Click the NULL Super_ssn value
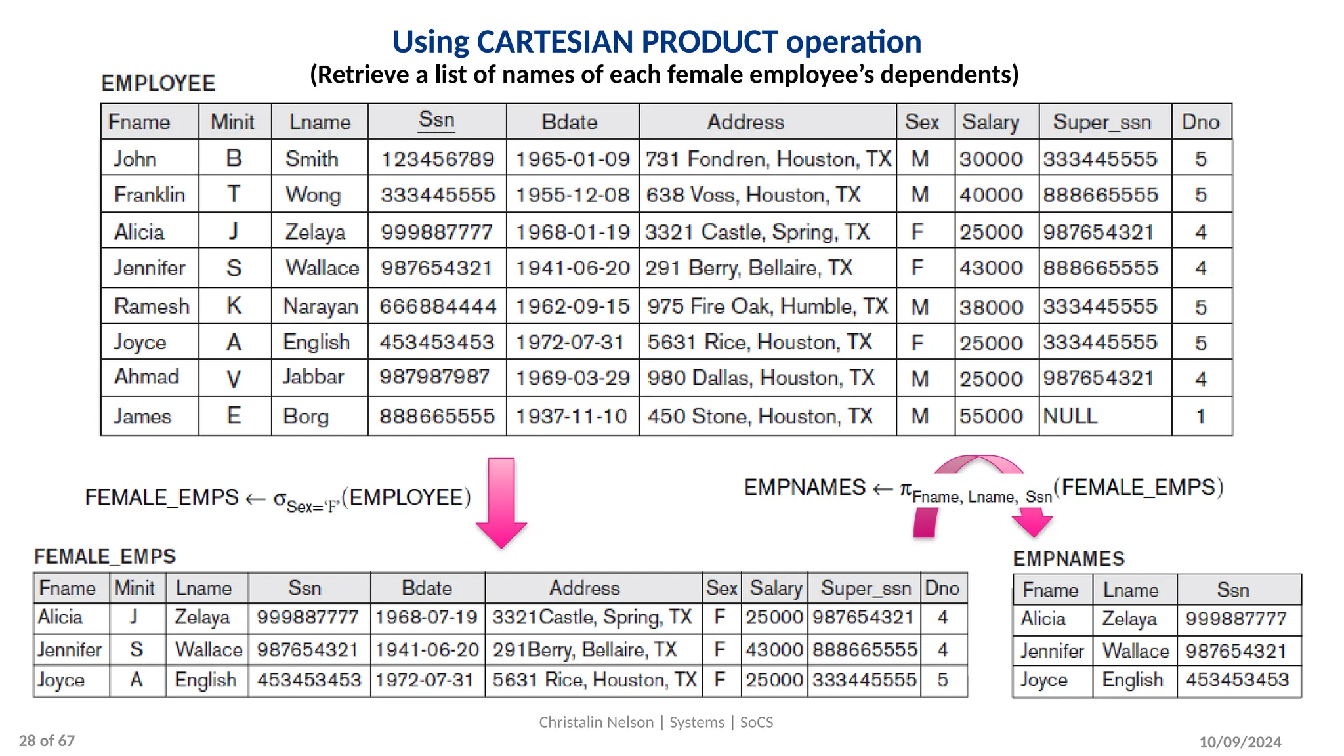Viewport: 1344px width, 756px height. [x=1070, y=416]
